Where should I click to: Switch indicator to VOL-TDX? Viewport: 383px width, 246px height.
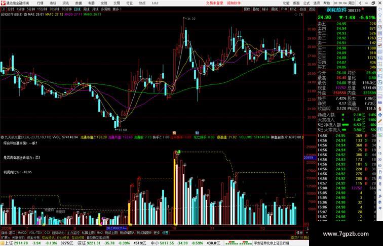35,233
